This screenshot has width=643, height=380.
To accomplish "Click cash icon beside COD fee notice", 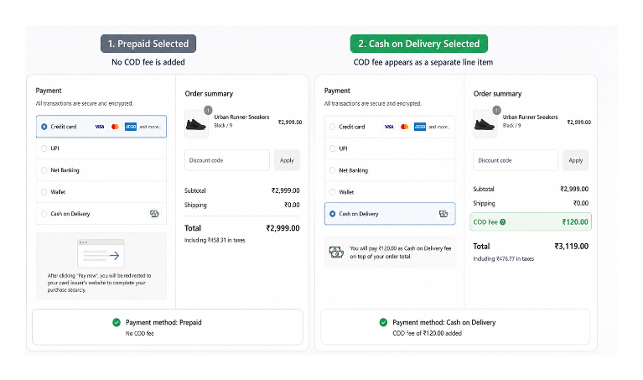I will (x=336, y=252).
